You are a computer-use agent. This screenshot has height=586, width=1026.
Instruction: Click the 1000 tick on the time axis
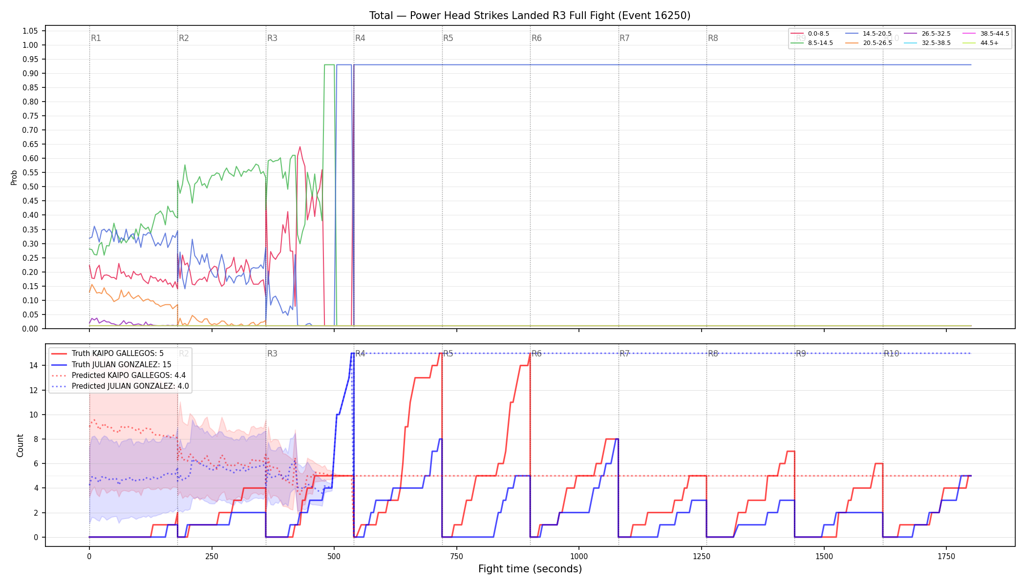click(x=579, y=556)
